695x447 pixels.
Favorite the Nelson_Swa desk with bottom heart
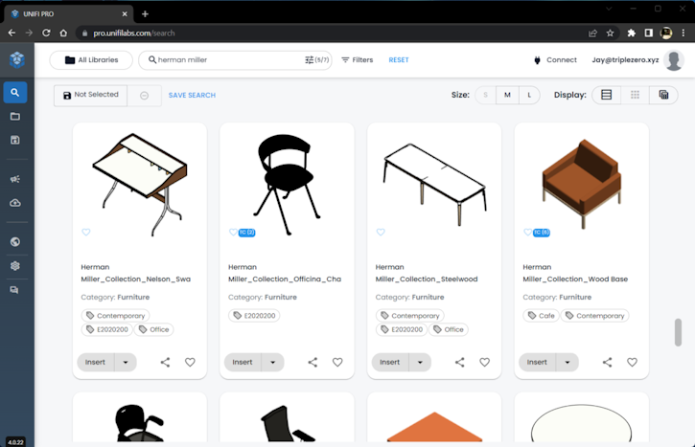(x=190, y=363)
